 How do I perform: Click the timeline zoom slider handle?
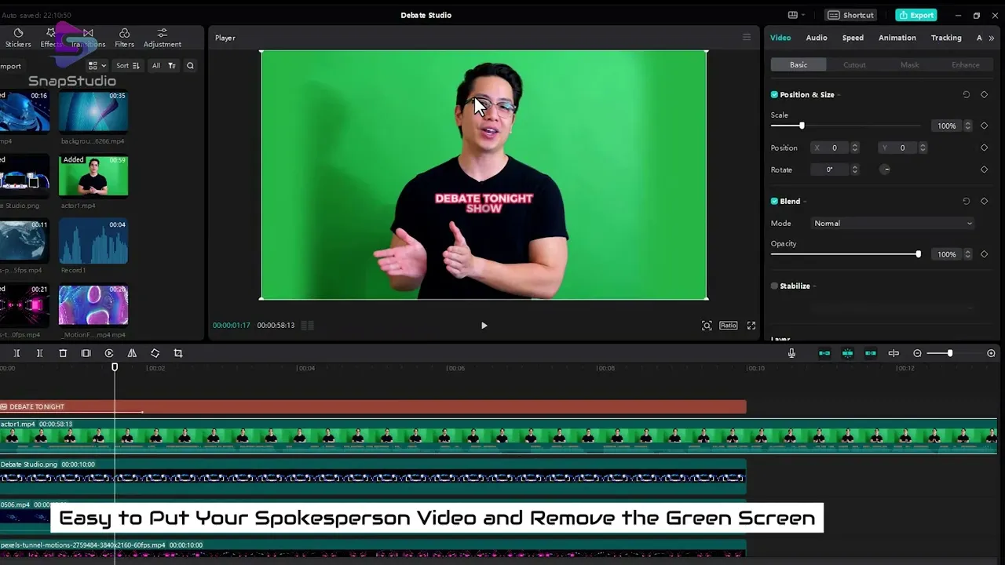pos(950,353)
